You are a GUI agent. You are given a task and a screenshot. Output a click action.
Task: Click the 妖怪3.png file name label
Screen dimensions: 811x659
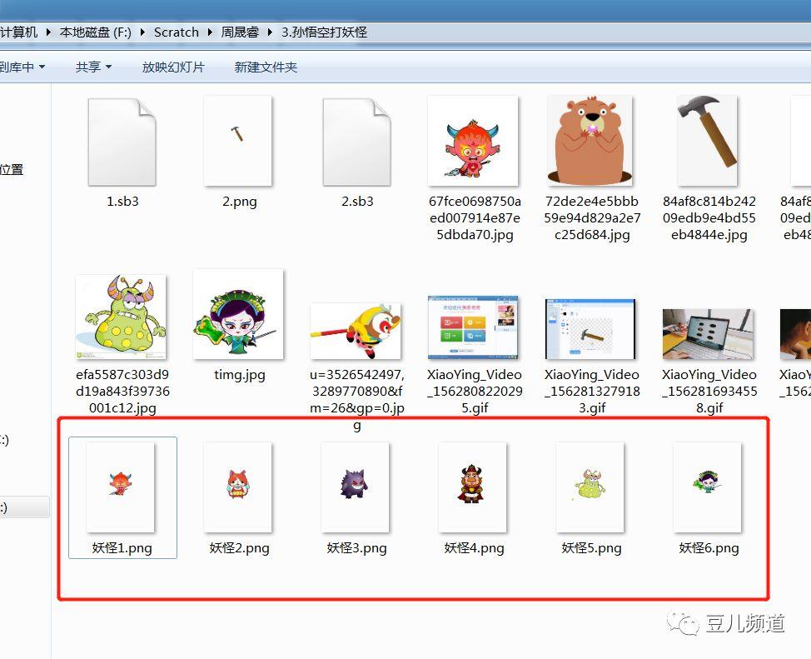[x=357, y=547]
